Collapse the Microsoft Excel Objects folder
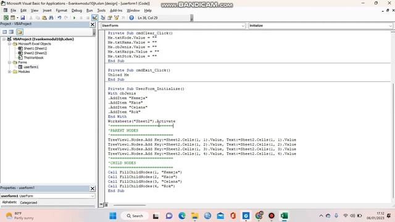395x222 pixels. tap(9, 44)
